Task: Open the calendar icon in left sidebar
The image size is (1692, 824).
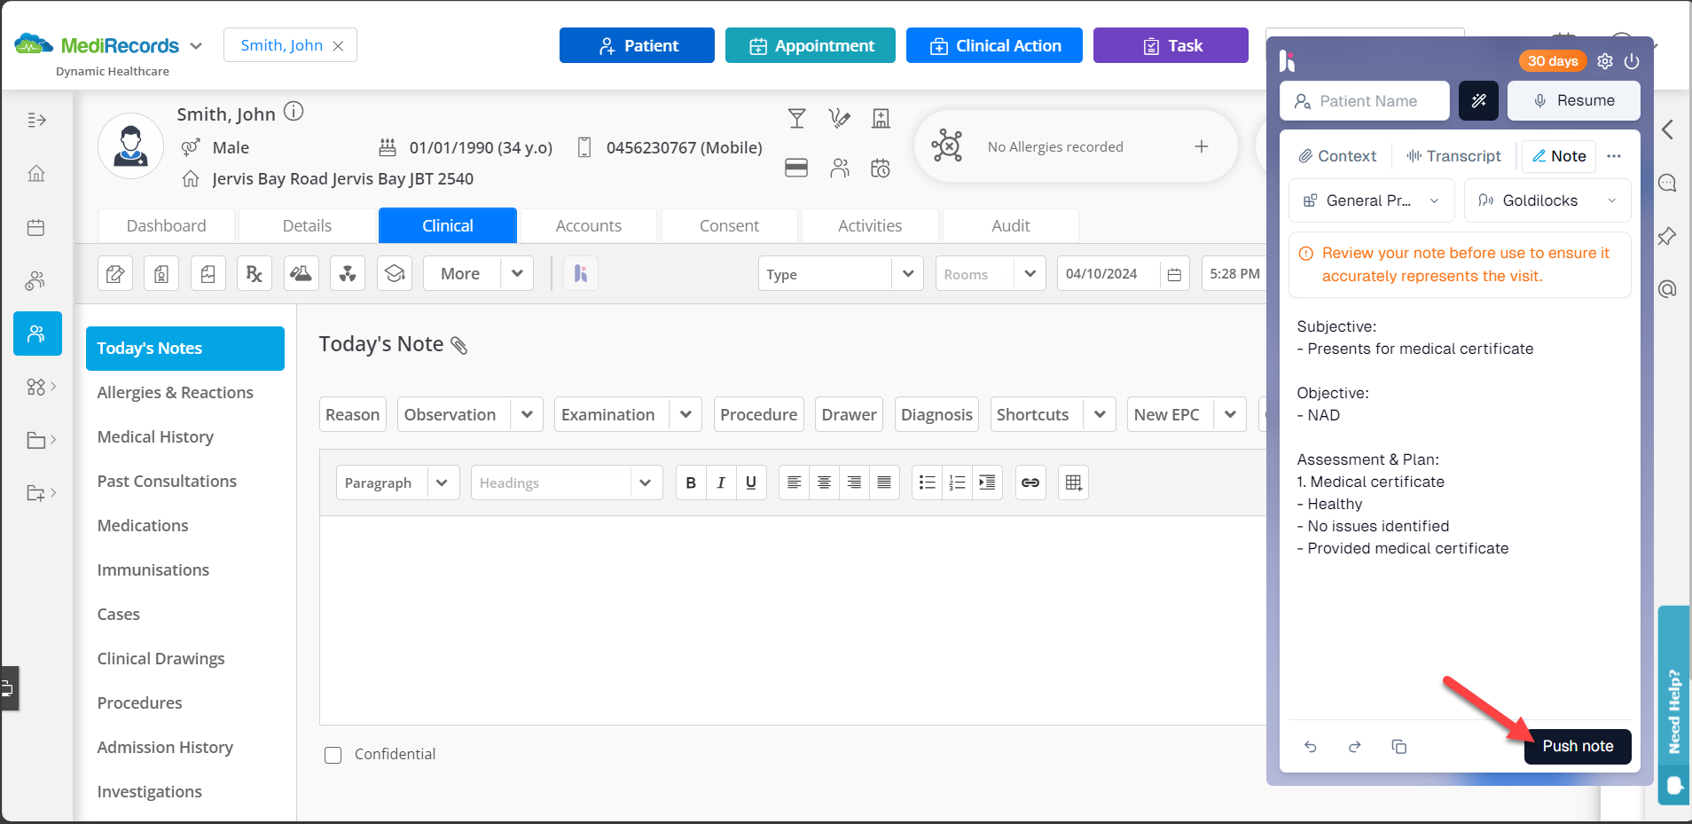Action: 36,227
